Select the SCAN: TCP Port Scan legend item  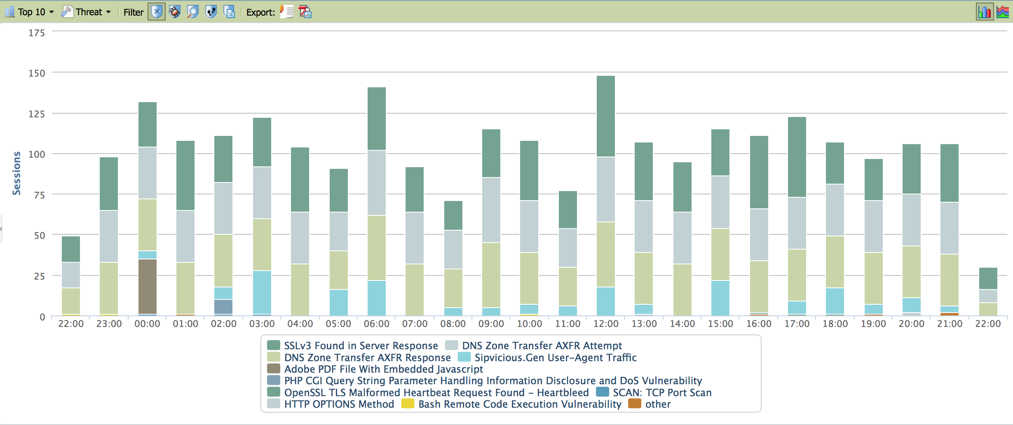pyautogui.click(x=662, y=392)
